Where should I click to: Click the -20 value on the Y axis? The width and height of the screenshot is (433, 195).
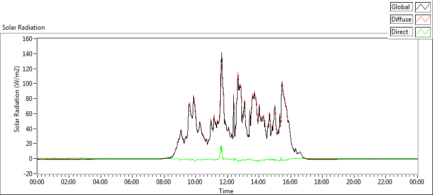(28, 174)
